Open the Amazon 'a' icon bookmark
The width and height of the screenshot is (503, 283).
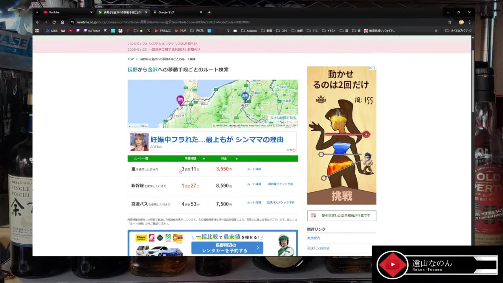click(120, 31)
